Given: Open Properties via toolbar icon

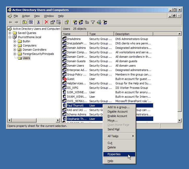Looking at the screenshot, I should pos(52,22).
